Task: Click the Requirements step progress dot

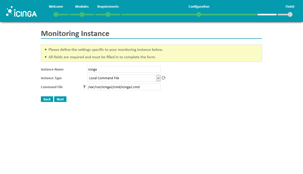Action: 108,15
